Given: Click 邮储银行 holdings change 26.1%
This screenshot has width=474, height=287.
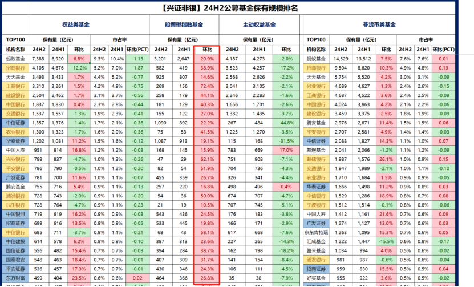Looking at the screenshot, I should click(386, 159).
